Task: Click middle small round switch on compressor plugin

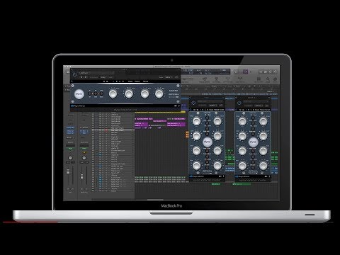Action: pos(96,93)
